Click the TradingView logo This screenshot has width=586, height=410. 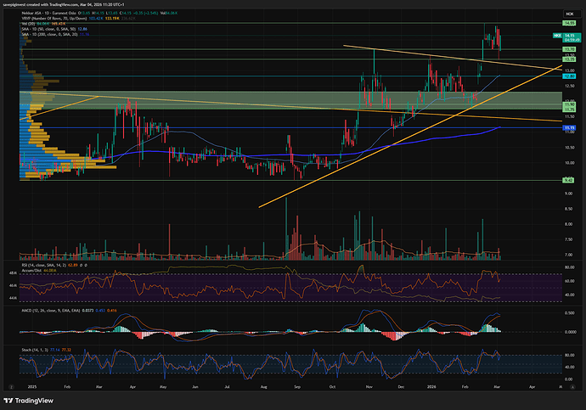click(26, 401)
